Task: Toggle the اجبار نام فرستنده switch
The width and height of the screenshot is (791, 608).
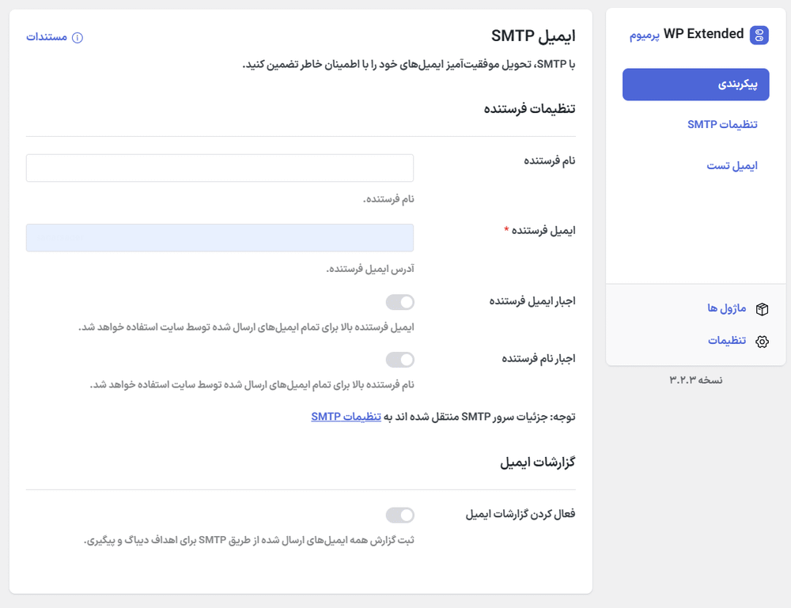Action: coord(400,359)
